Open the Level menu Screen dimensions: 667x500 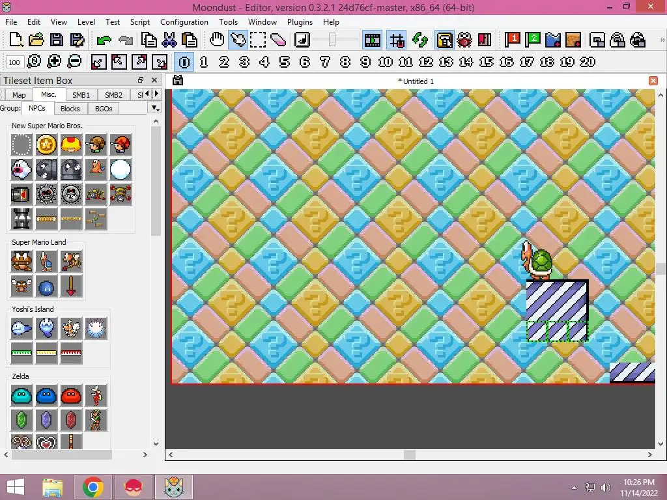point(86,21)
